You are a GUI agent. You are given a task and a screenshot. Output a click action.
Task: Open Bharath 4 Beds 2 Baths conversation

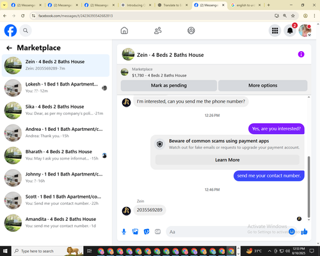point(56,155)
